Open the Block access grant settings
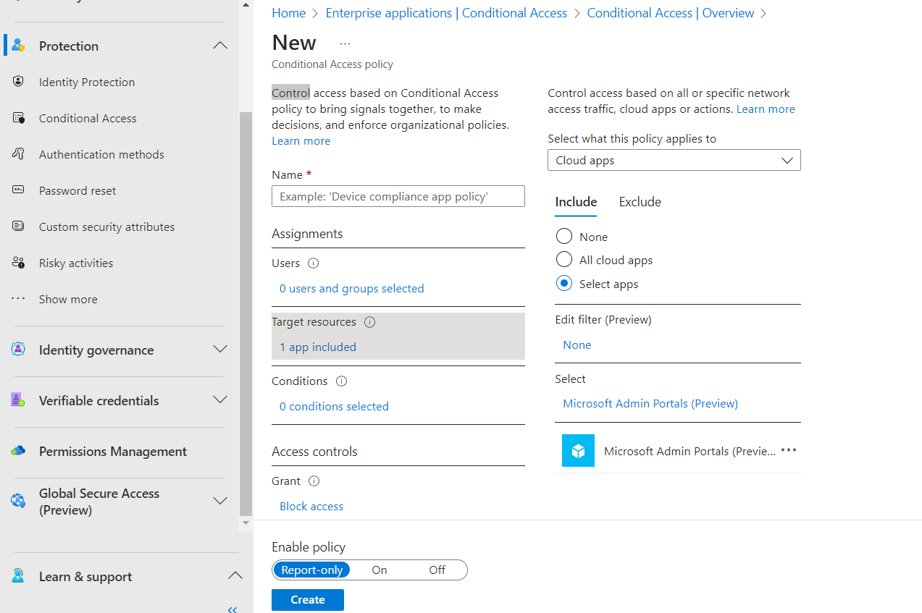Screen dimensions: 922x613 [311, 506]
